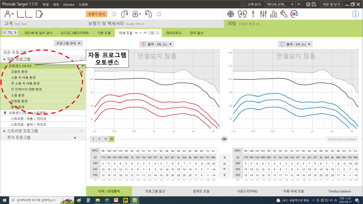Collapse the 자동 프로그램 section
The image size is (363, 204).
5,59
